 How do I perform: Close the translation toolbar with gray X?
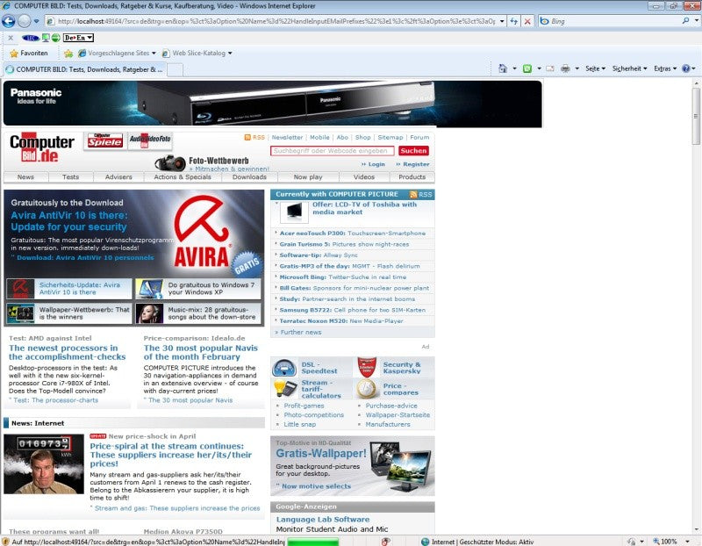coord(11,38)
